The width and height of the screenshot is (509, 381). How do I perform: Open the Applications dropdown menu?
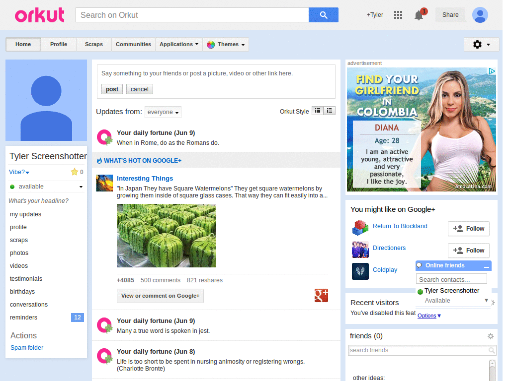(x=179, y=44)
